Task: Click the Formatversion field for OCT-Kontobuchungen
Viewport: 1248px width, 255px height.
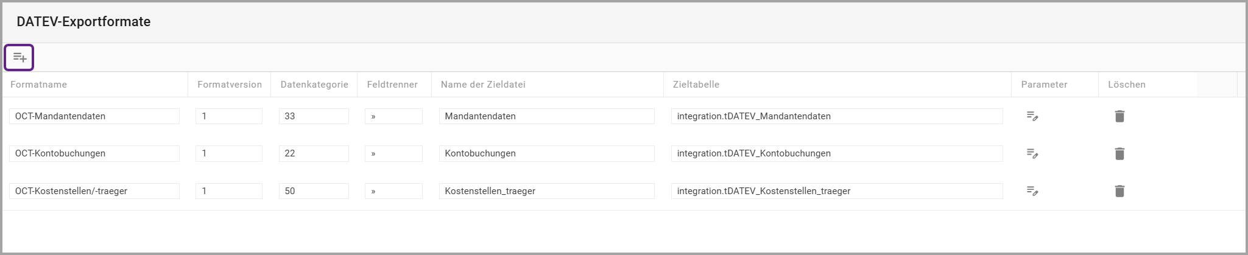Action: pos(229,153)
